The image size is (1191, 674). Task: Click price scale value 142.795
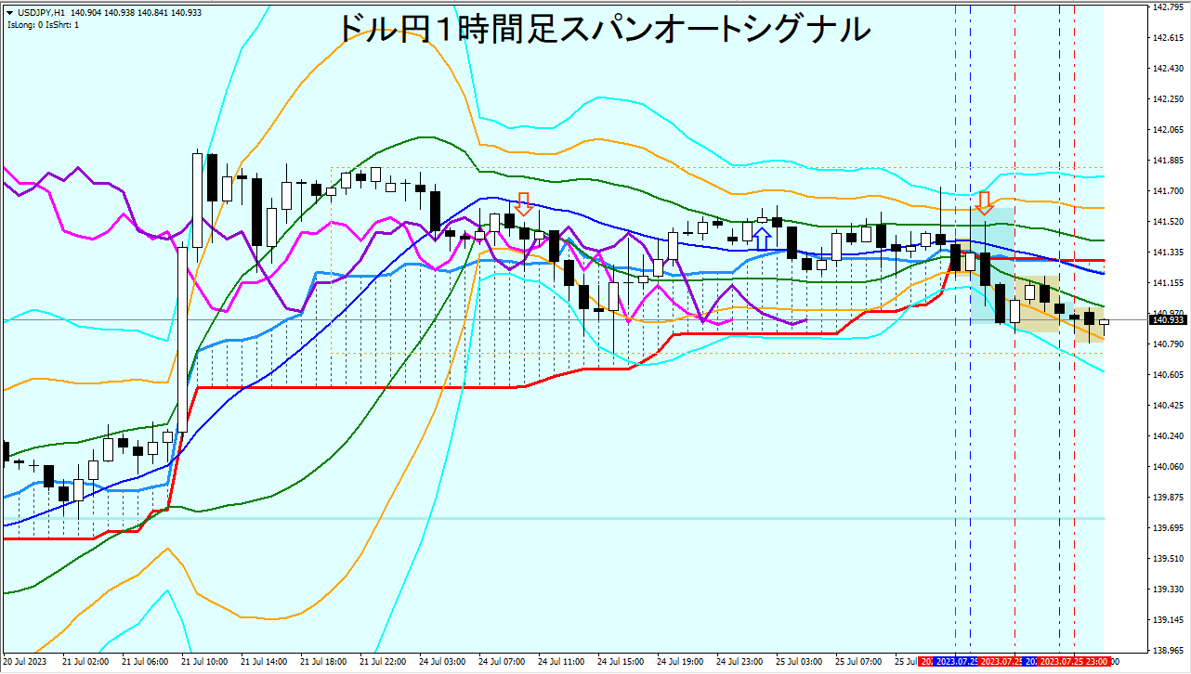(1168, 7)
